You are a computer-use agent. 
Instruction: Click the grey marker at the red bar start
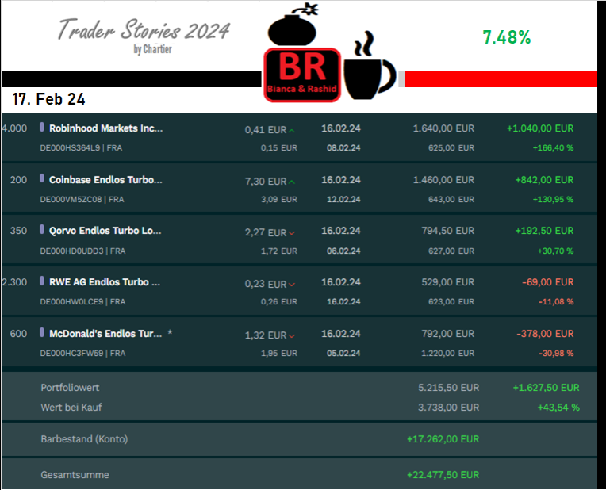401,79
